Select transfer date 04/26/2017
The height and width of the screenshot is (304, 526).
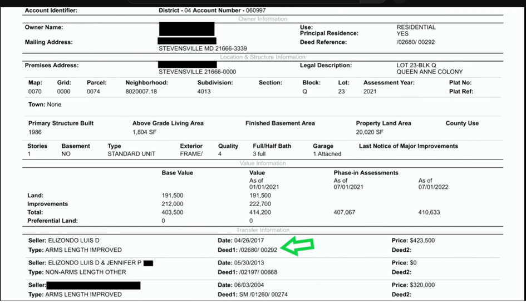click(x=249, y=241)
